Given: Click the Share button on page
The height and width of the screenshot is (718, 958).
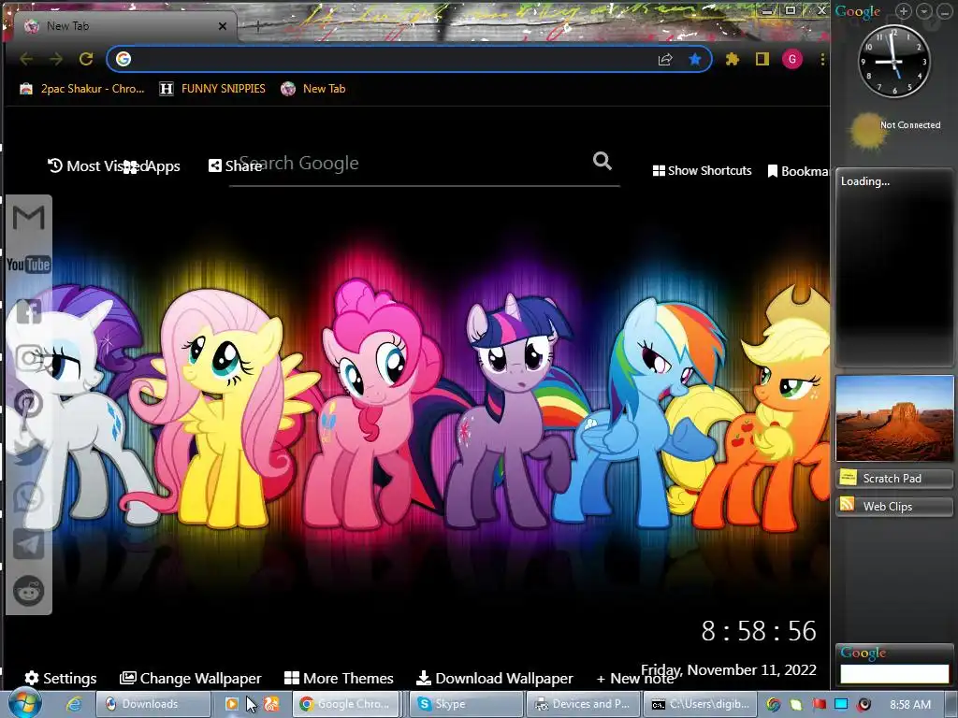Looking at the screenshot, I should [x=235, y=166].
